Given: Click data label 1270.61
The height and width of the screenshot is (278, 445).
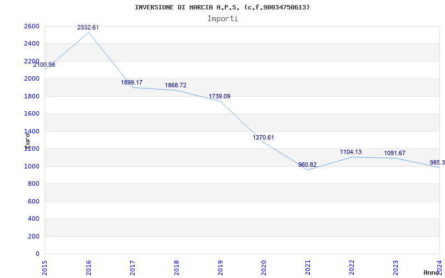Looking at the screenshot, I should [263, 137].
